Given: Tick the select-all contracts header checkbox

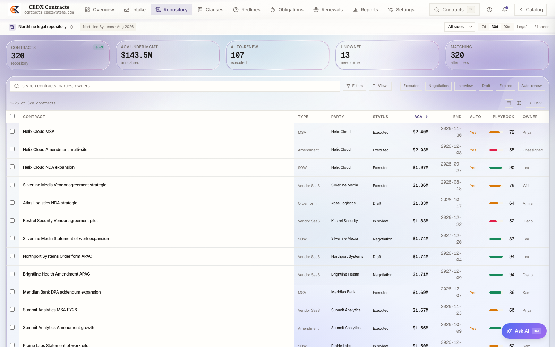Looking at the screenshot, I should (12, 116).
